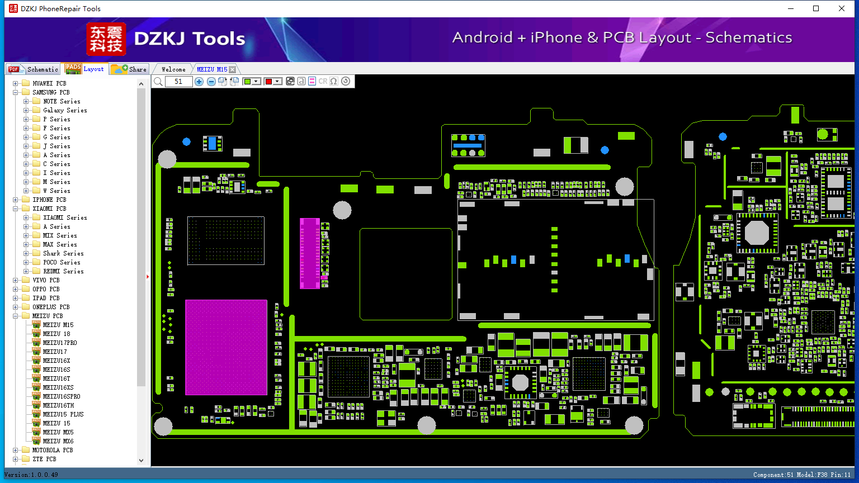Click the blue zoom in plus button
The height and width of the screenshot is (483, 859).
click(x=199, y=82)
